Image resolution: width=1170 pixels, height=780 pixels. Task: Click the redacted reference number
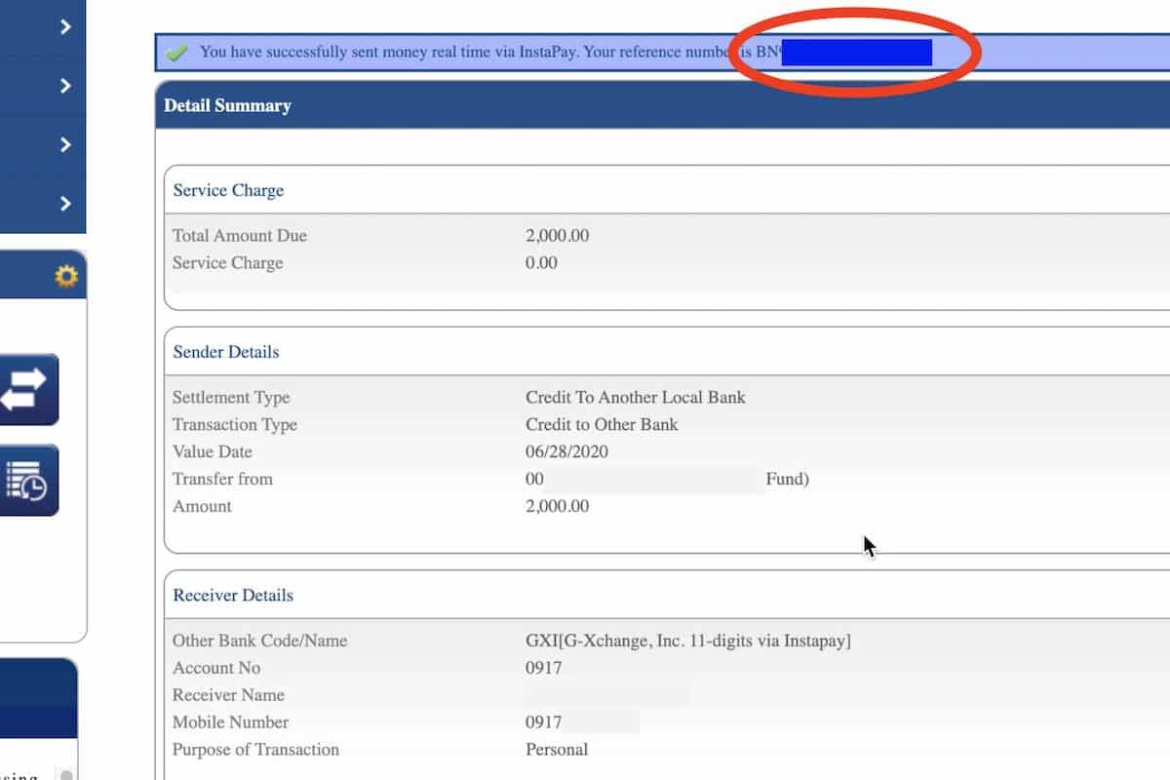(x=856, y=53)
